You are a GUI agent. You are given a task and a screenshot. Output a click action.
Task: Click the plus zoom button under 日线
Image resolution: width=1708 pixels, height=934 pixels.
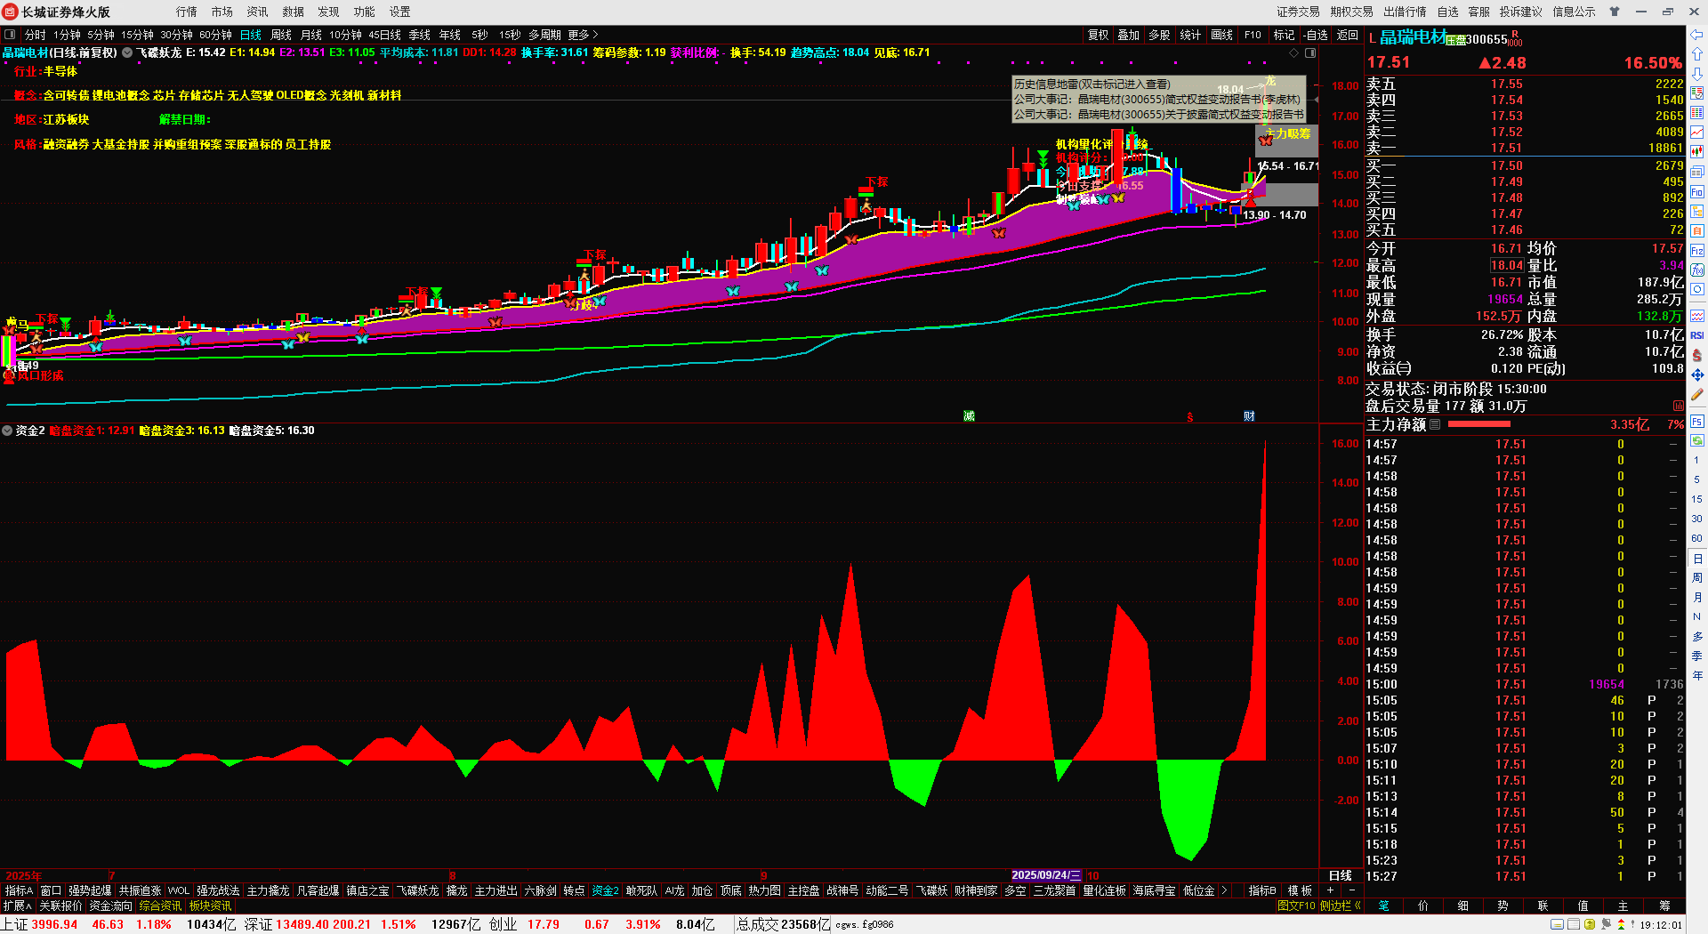tap(1330, 890)
